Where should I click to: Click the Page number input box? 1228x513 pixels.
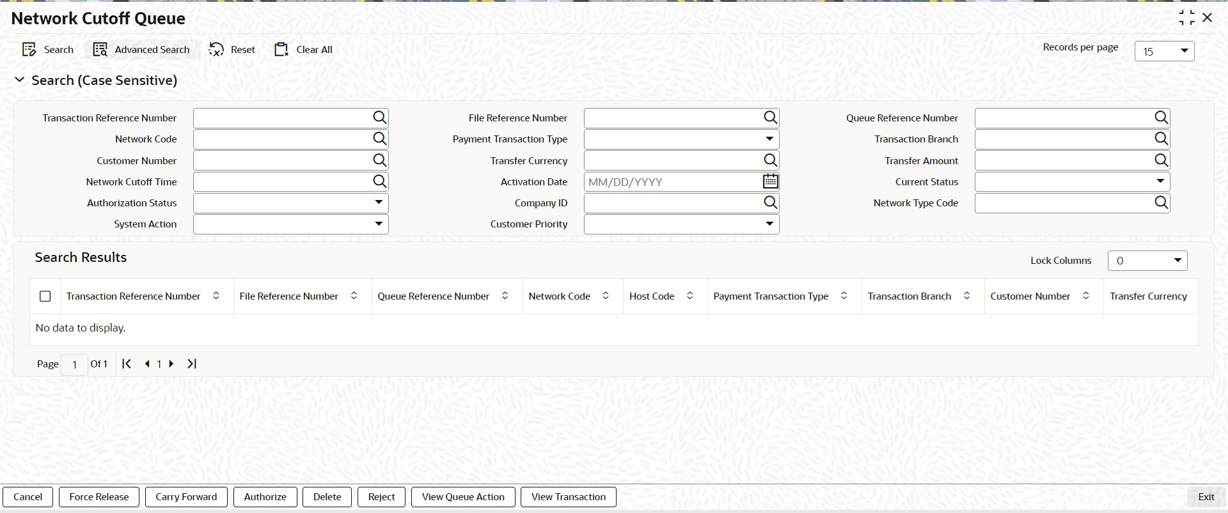coord(74,364)
